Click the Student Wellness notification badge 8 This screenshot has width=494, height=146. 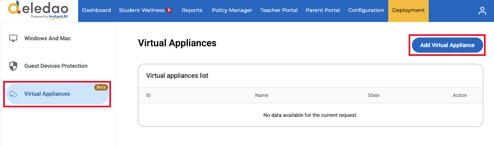pos(169,10)
